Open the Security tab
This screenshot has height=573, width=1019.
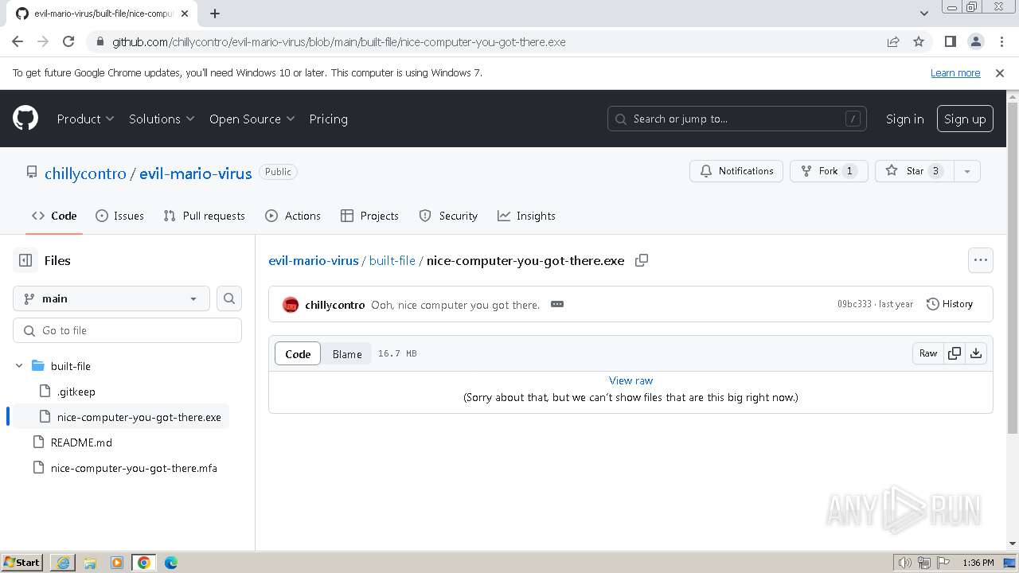(x=448, y=216)
